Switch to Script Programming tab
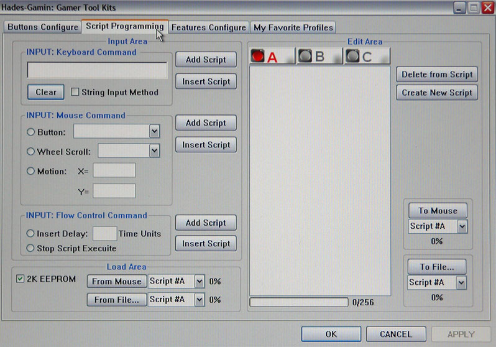 coord(125,26)
